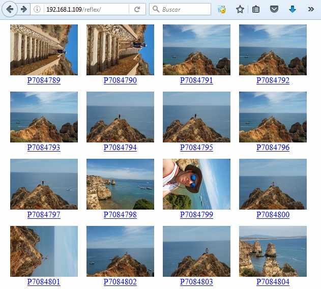Open the P7084792 link

point(273,80)
